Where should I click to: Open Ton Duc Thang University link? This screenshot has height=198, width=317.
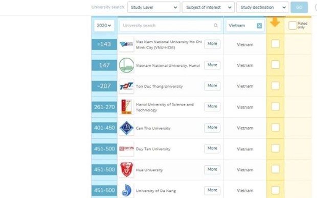pyautogui.click(x=160, y=86)
